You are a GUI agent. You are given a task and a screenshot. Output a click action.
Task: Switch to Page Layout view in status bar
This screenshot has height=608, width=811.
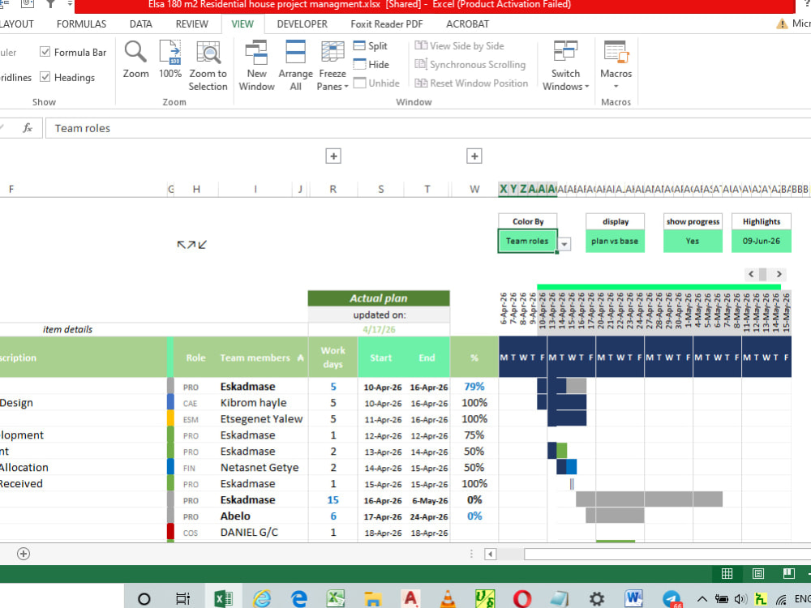pyautogui.click(x=757, y=573)
